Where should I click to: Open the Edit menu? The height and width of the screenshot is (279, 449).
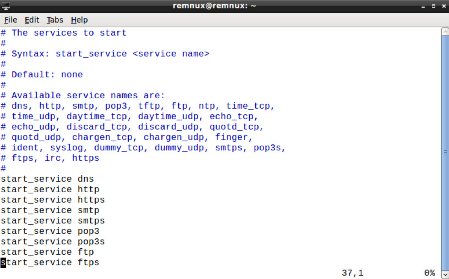[x=32, y=20]
